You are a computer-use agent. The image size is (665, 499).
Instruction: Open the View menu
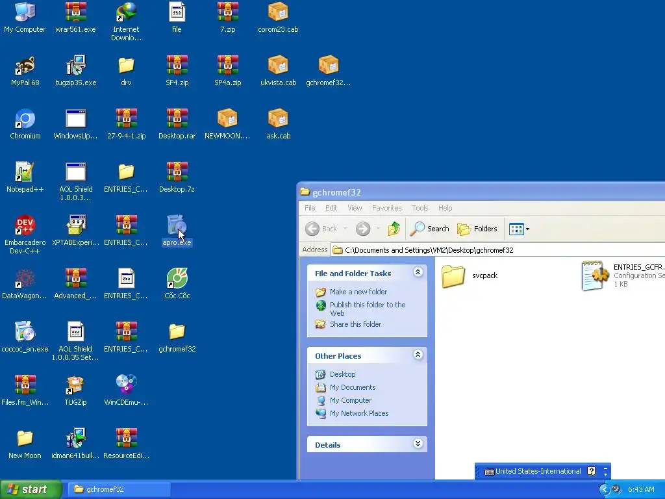pyautogui.click(x=355, y=208)
